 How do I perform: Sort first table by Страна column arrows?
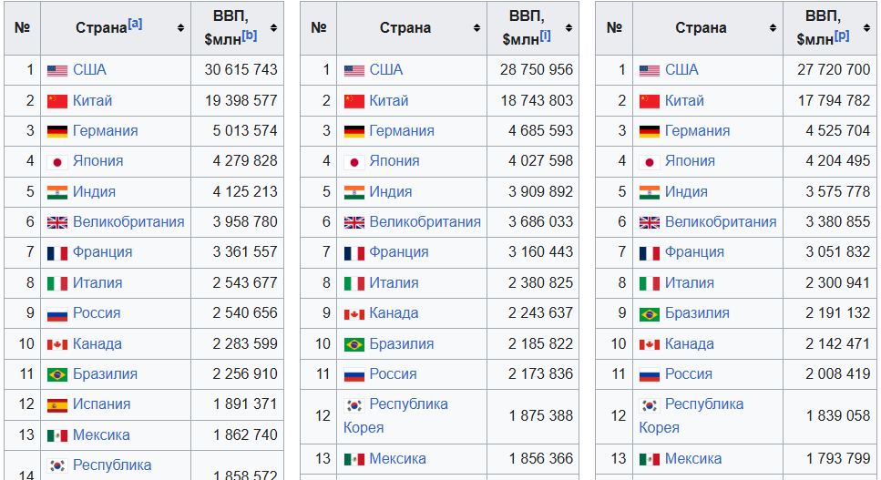click(181, 27)
